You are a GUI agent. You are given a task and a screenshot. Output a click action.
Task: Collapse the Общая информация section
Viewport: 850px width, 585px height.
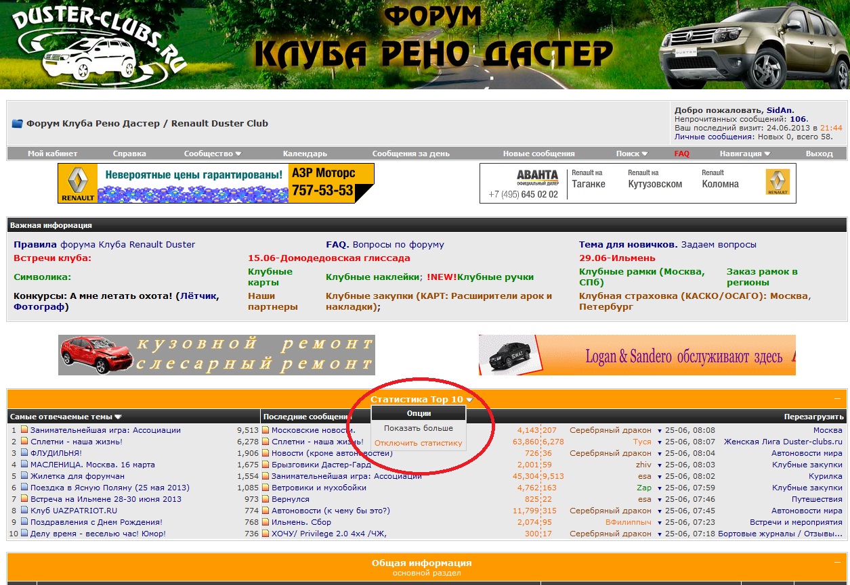(x=837, y=563)
